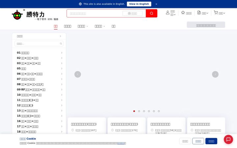Jump to the second carousel dot
Viewport: 237px width, 148px height.
click(x=139, y=111)
